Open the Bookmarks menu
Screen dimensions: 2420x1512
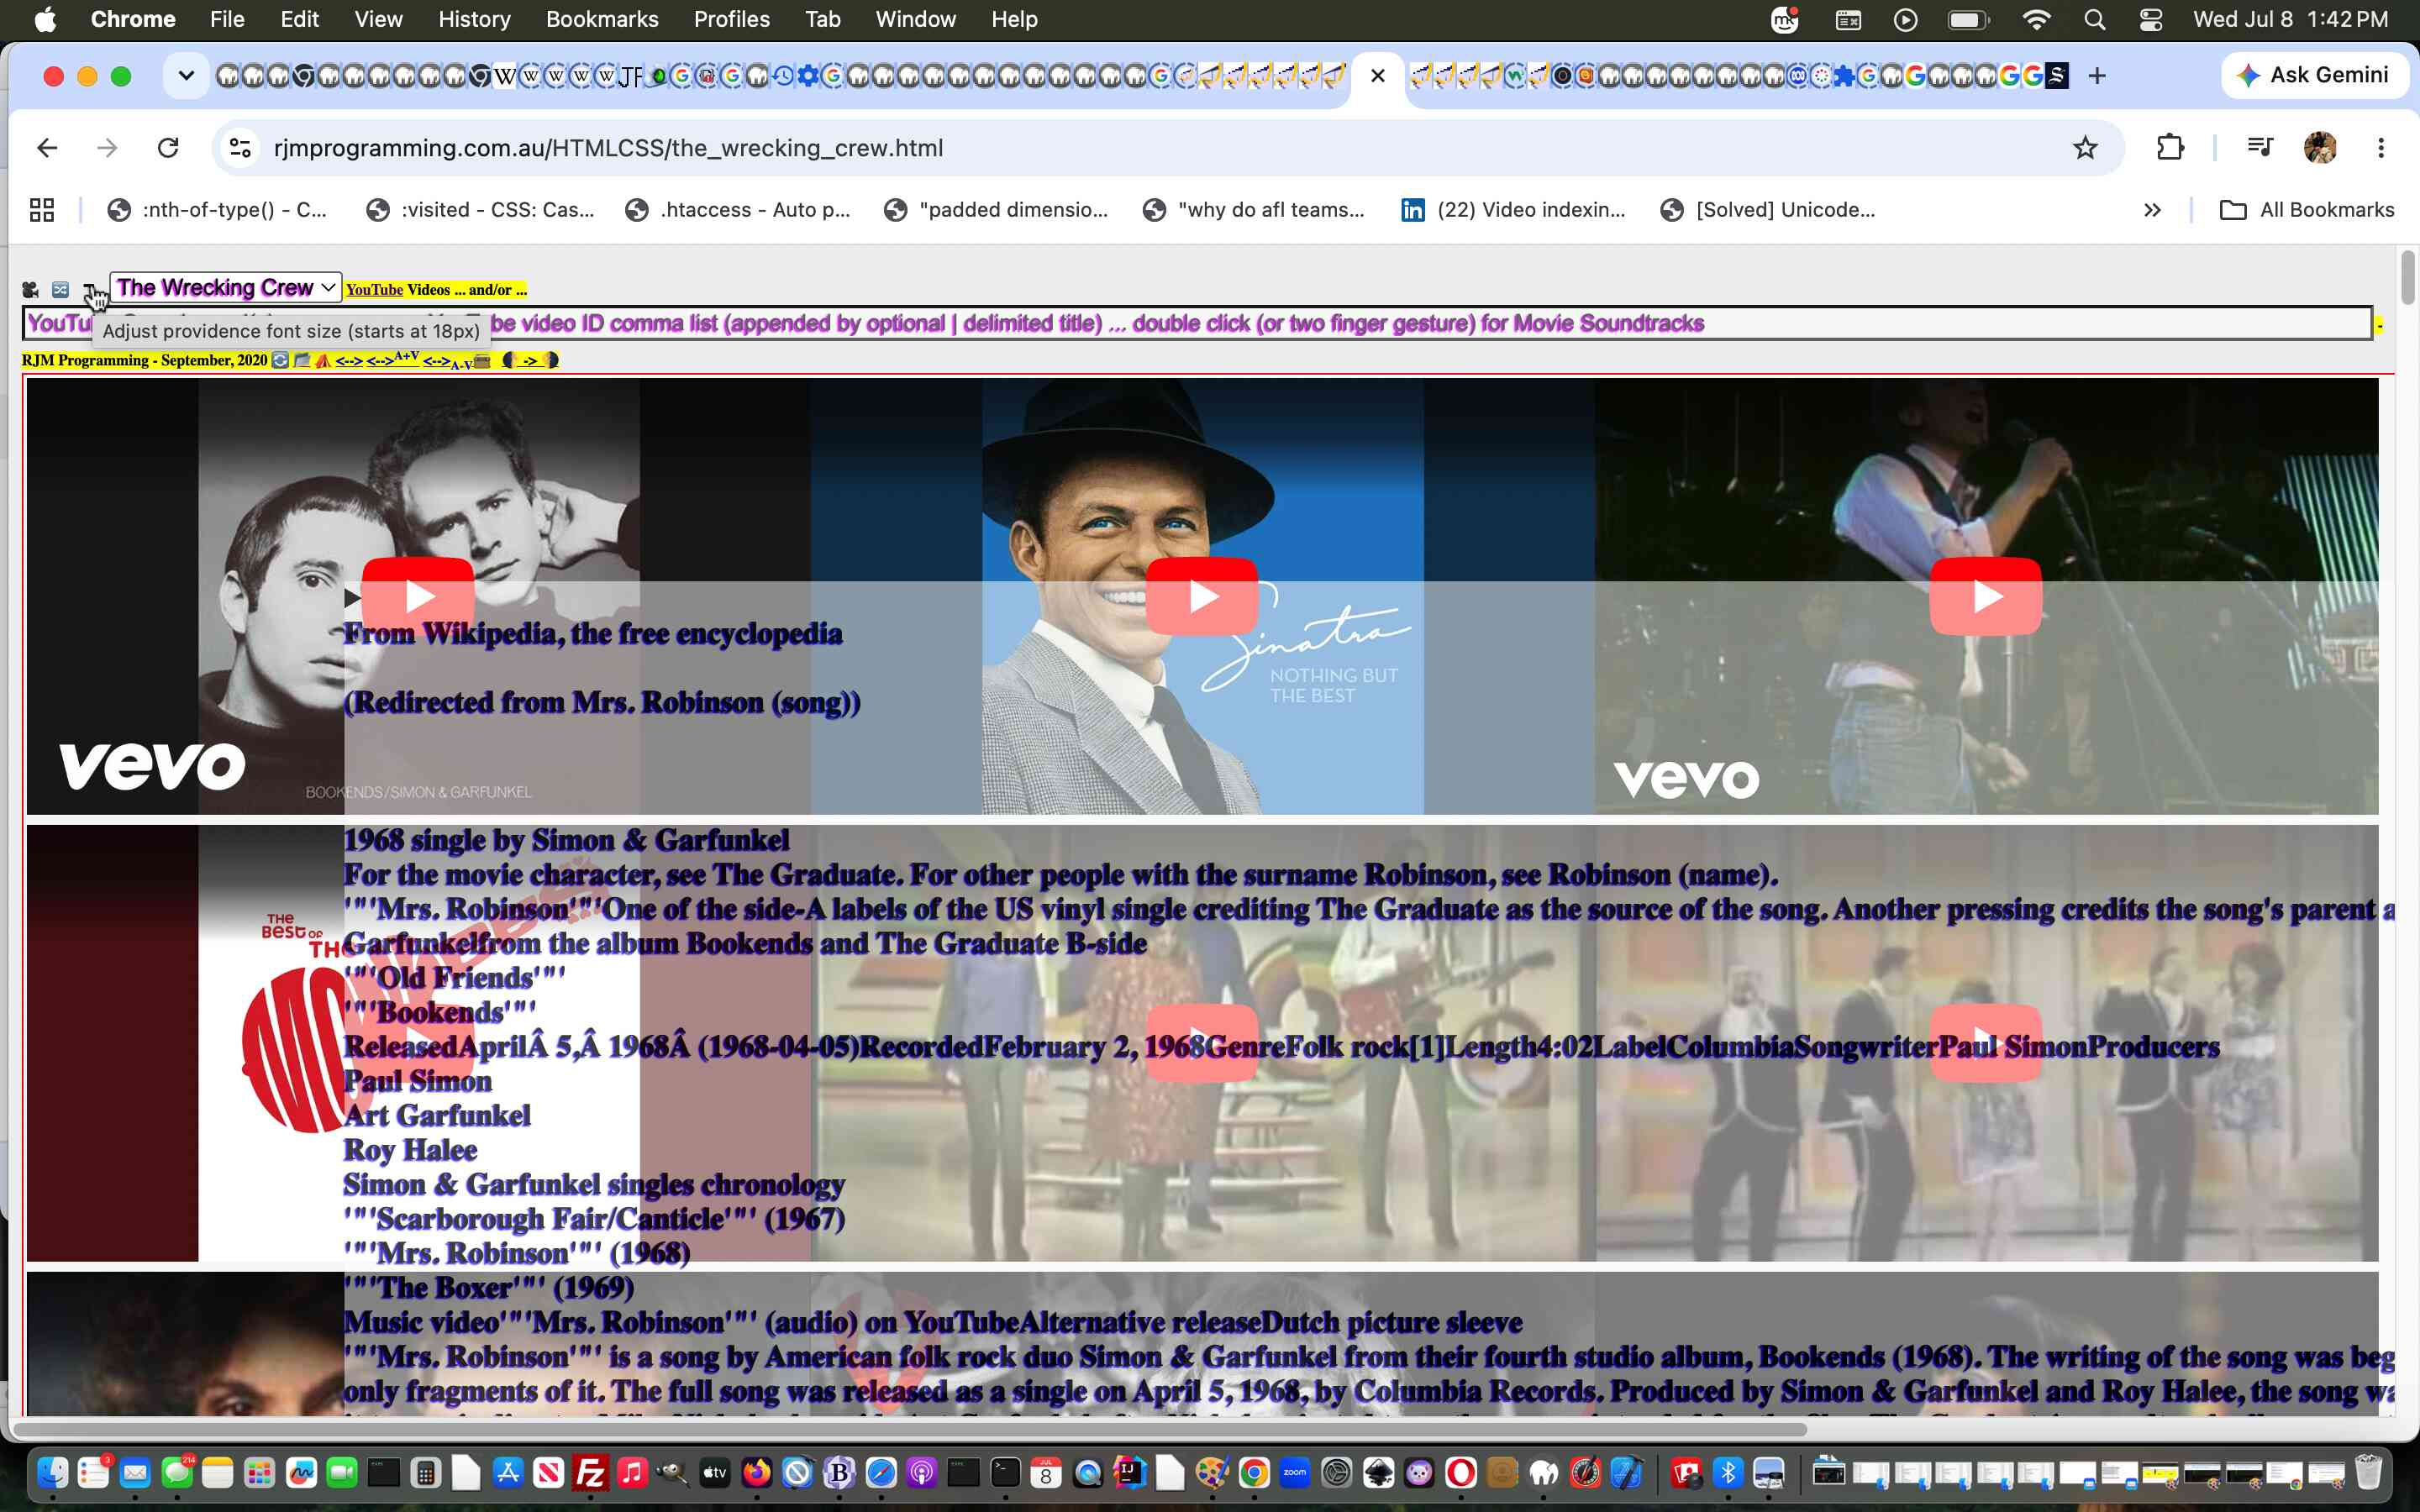point(602,19)
